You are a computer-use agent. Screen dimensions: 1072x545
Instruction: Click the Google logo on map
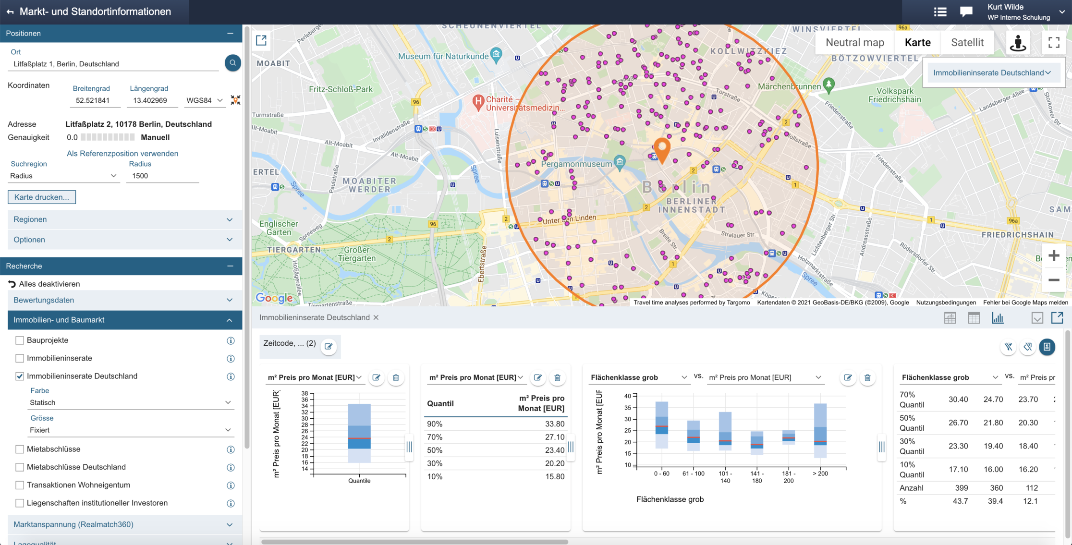click(274, 298)
